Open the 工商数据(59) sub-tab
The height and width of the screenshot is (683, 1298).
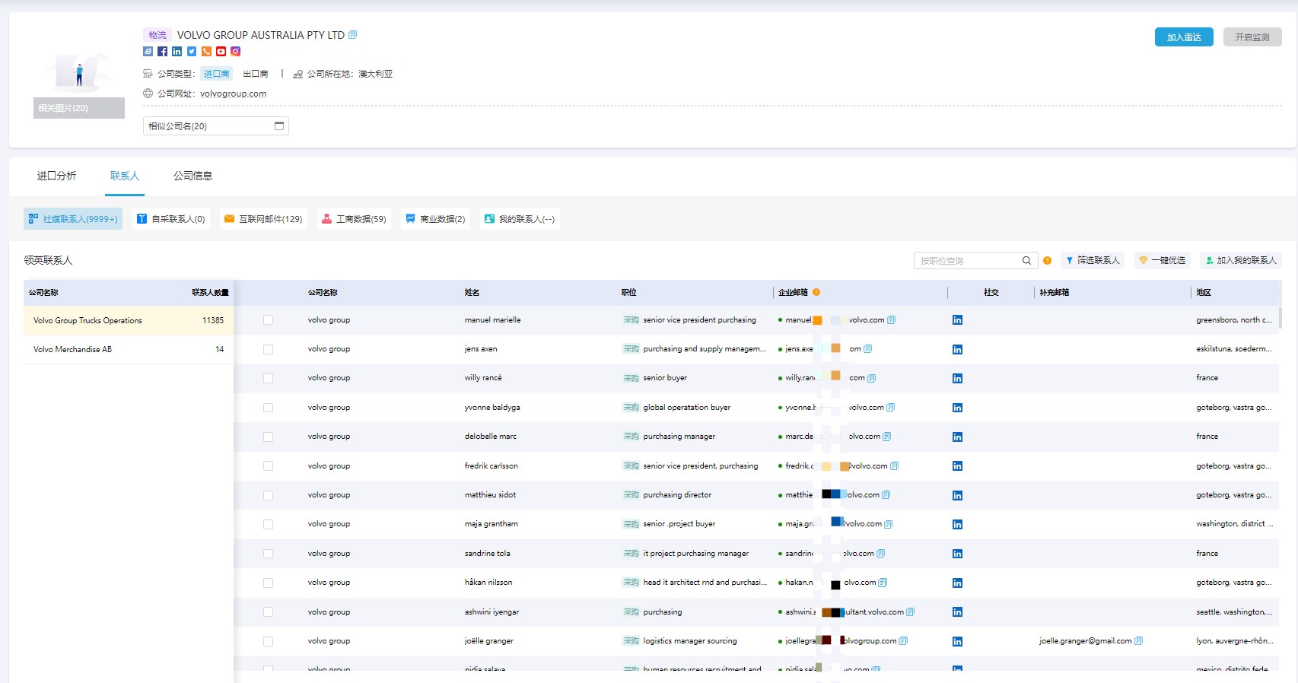click(354, 219)
